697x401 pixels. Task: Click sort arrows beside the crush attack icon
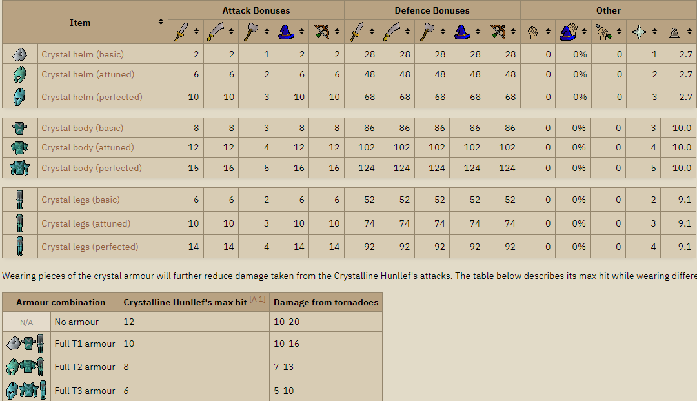point(267,32)
